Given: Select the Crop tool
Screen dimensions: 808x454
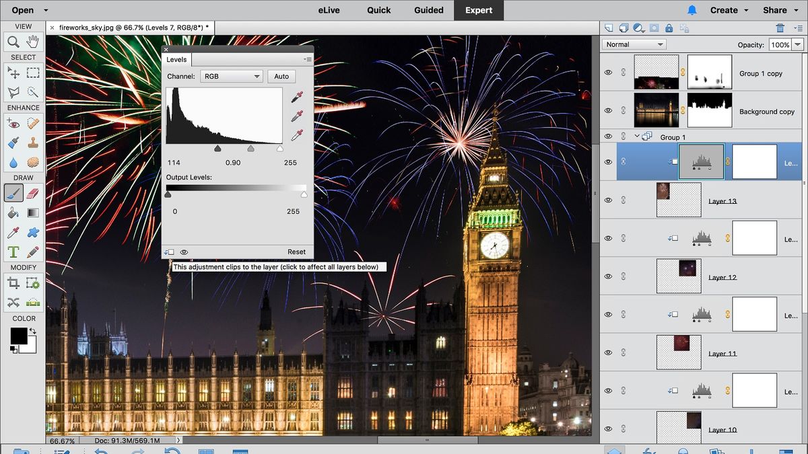Looking at the screenshot, I should [13, 282].
